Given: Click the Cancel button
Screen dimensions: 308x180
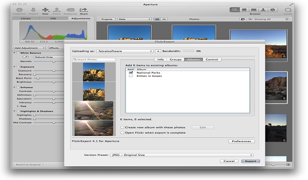Looking at the screenshot, I should click(x=229, y=161).
